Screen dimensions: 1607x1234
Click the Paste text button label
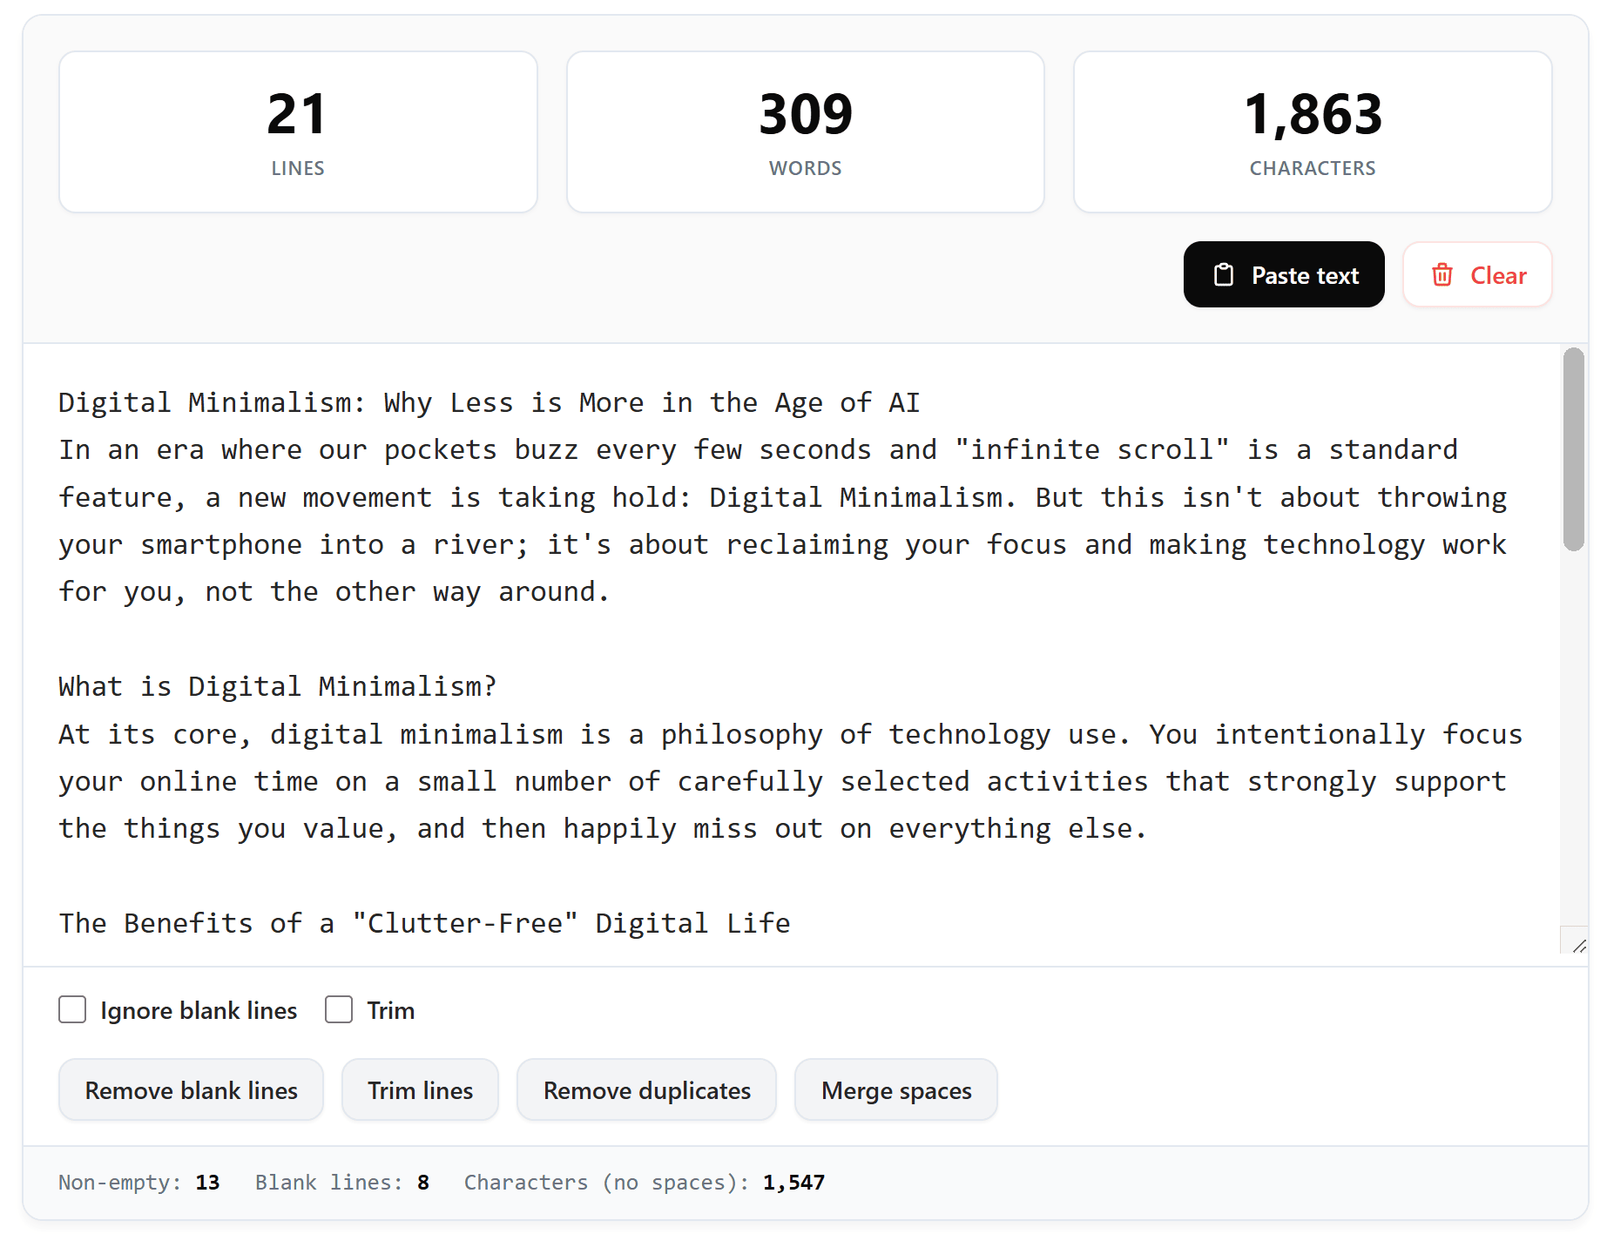1305,275
